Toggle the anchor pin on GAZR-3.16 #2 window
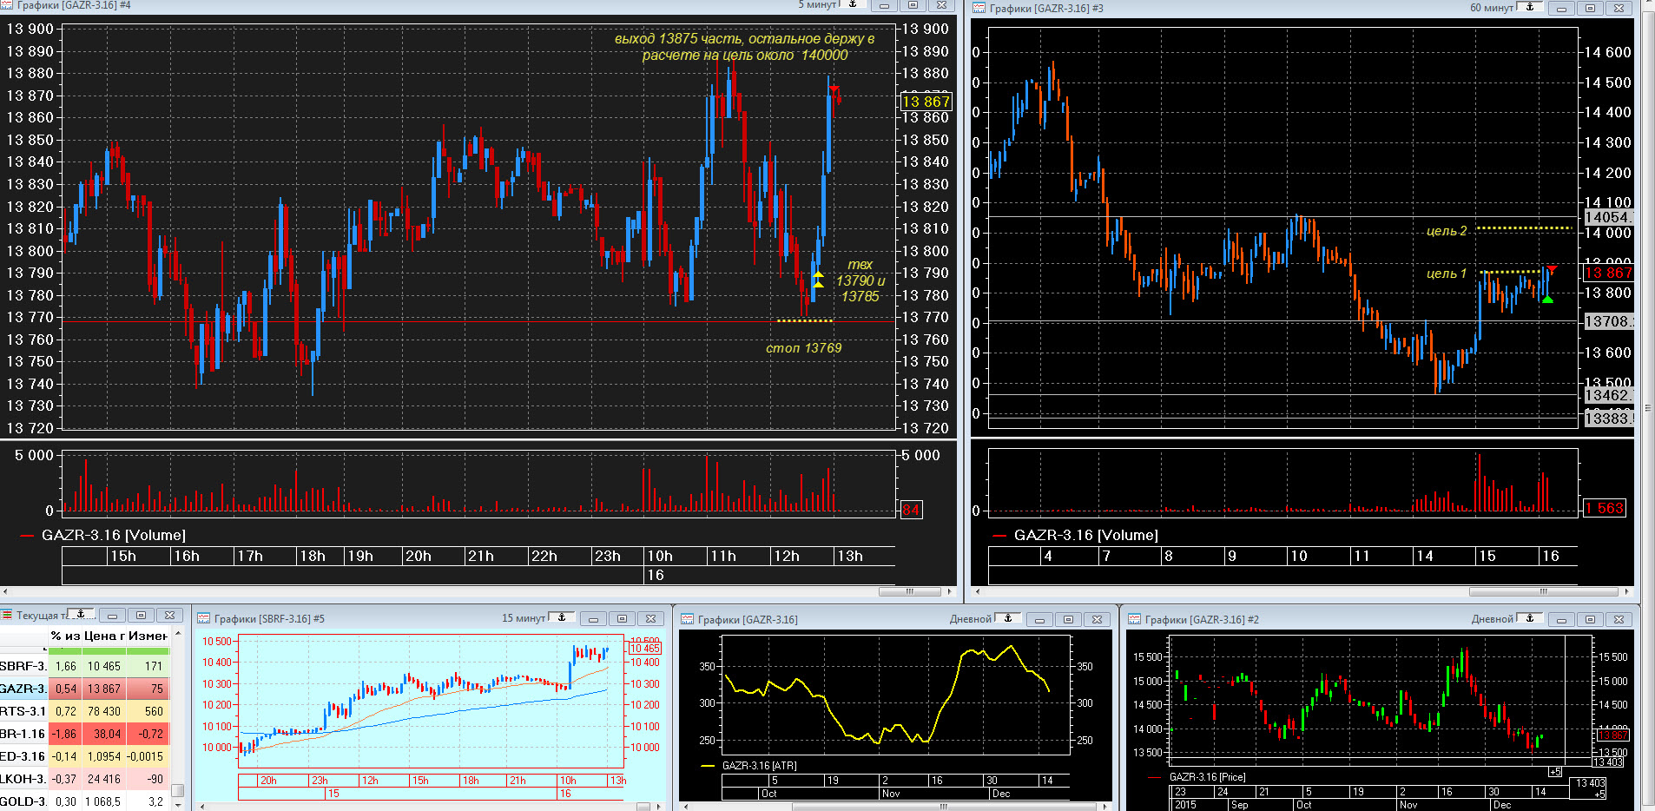Screen dimensions: 1655x811 1530,619
